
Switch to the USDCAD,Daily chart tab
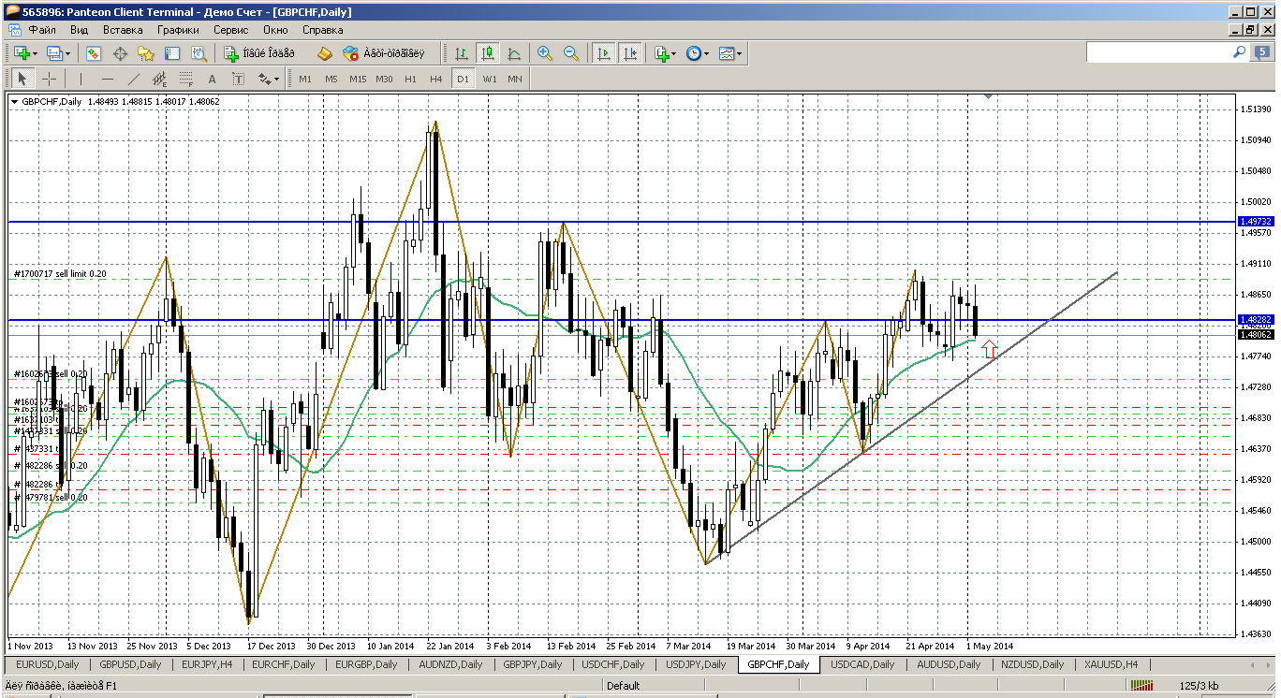coord(862,664)
